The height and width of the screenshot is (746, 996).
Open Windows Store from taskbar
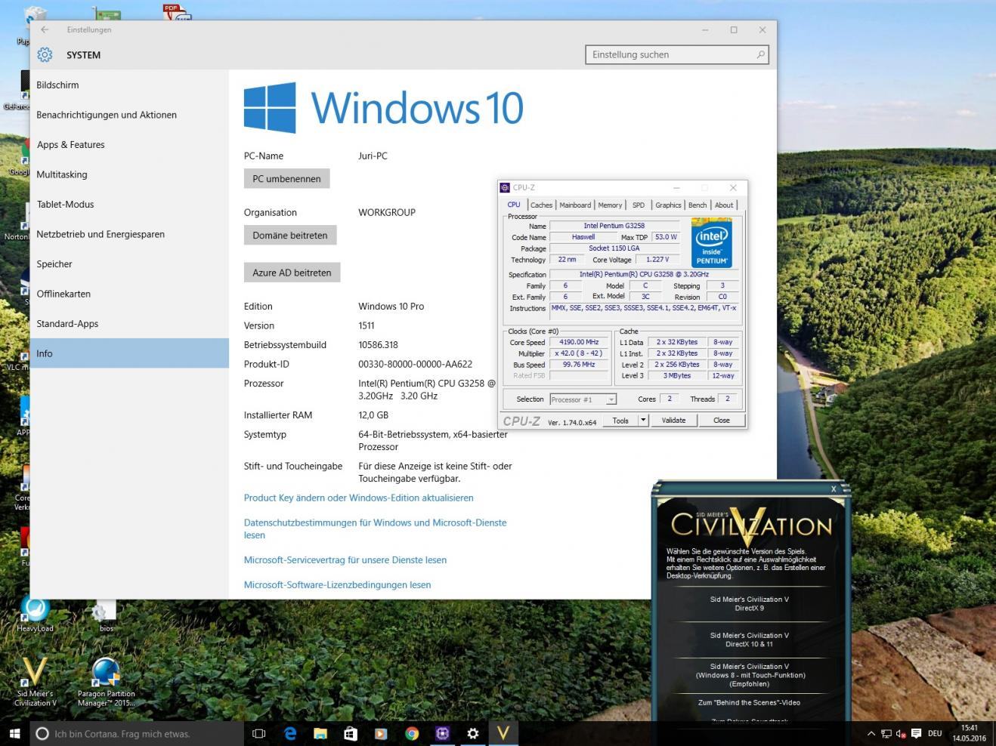click(x=351, y=733)
